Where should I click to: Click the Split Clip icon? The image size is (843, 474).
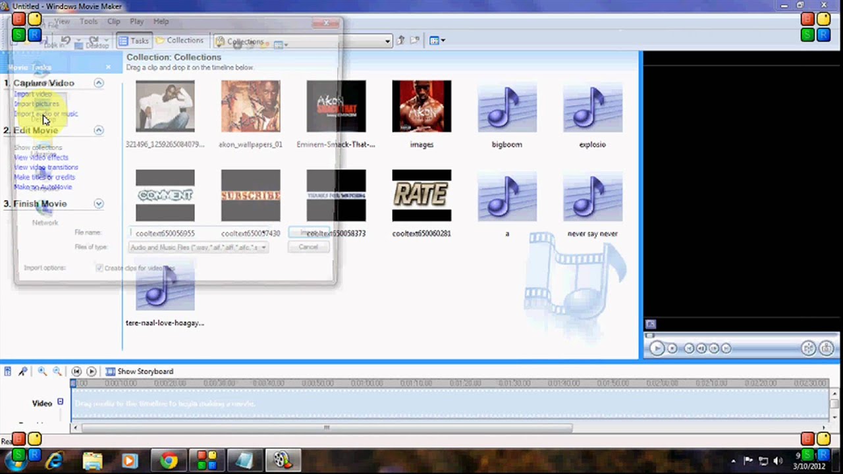[x=808, y=348]
